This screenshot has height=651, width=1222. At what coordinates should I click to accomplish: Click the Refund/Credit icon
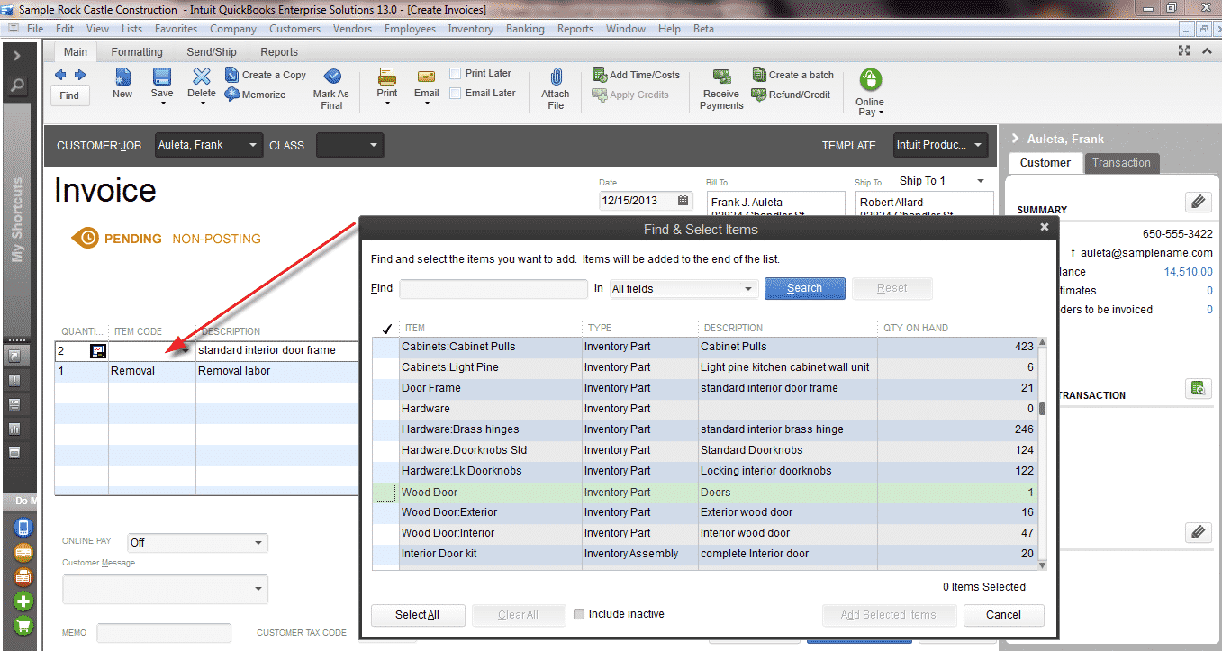click(759, 95)
